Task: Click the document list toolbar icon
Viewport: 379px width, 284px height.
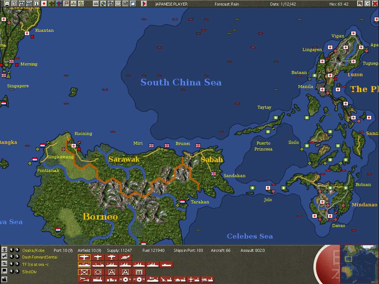Action: [x=14, y=4]
